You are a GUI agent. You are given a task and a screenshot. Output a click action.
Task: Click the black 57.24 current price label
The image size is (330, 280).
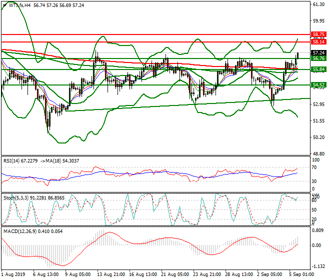point(318,53)
